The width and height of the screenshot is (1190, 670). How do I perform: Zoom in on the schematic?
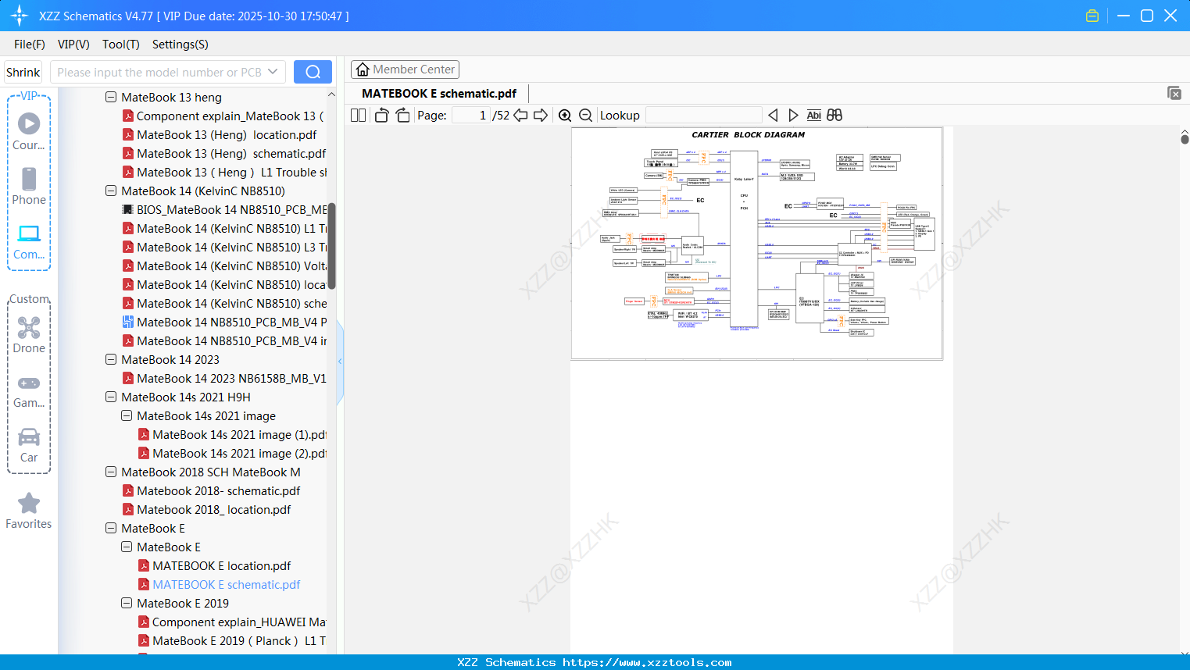[565, 116]
